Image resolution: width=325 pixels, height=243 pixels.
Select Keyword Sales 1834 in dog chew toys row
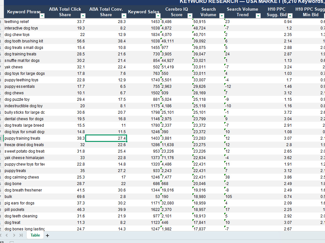pyautogui.click(x=144, y=35)
